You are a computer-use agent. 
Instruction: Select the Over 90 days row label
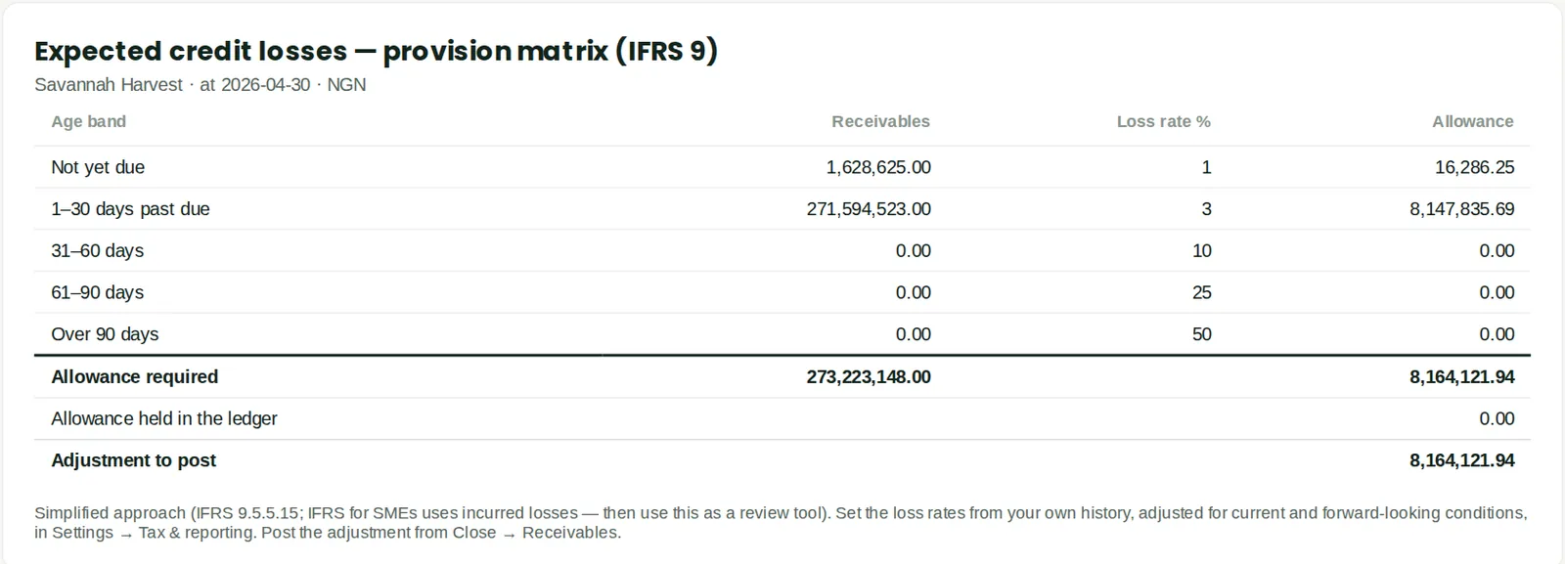(105, 334)
